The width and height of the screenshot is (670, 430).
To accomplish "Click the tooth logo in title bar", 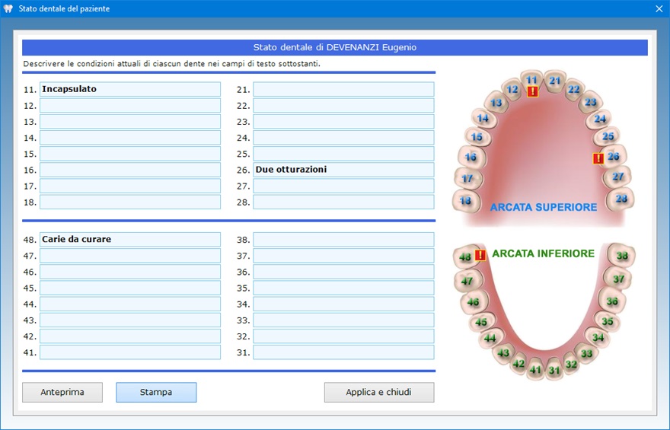I will (8, 8).
